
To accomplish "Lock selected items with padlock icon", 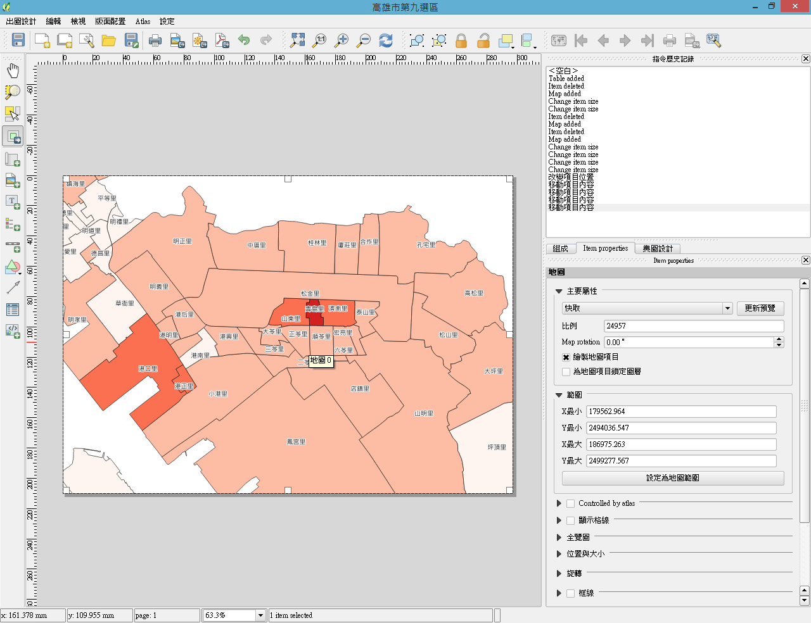I will tap(461, 41).
